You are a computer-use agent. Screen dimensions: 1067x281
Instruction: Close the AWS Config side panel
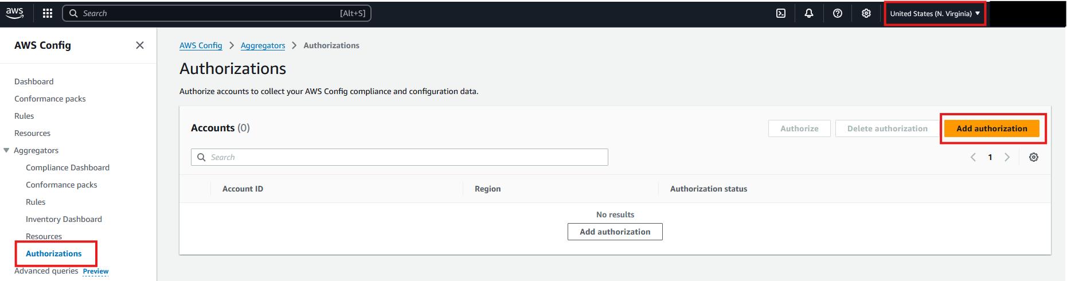click(140, 45)
